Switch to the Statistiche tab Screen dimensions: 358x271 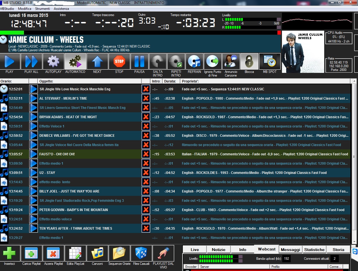tap(314, 250)
